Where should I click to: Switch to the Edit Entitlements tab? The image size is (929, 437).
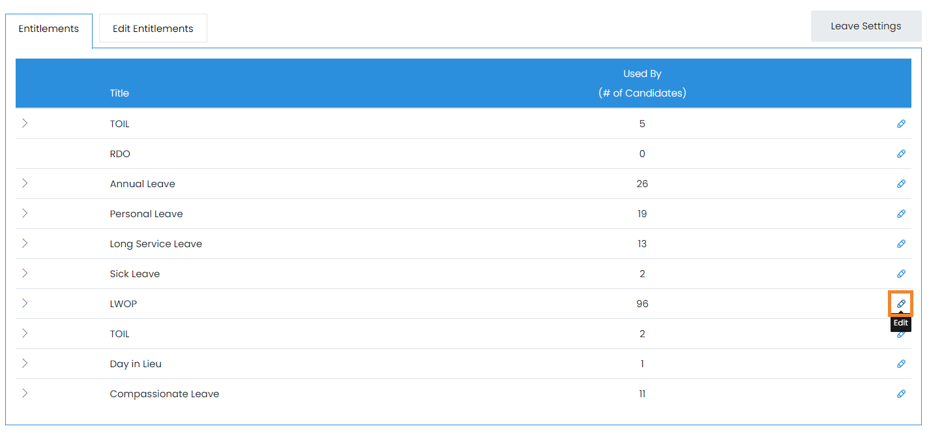click(x=153, y=29)
